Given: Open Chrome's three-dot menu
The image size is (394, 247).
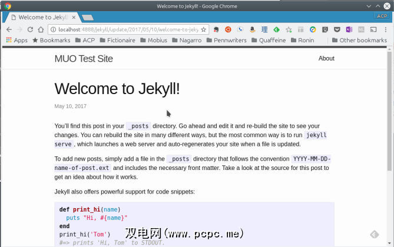Looking at the screenshot, I should pyautogui.click(x=385, y=29).
